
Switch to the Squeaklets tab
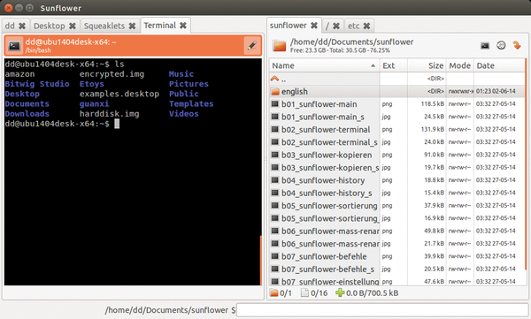tap(104, 26)
